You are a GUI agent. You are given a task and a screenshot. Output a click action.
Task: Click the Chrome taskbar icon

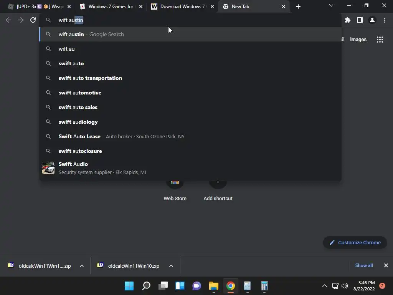pos(231,286)
